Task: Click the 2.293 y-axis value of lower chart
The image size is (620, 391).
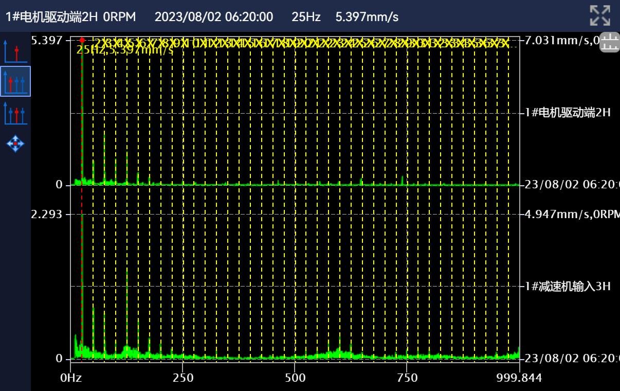Action: [46, 214]
